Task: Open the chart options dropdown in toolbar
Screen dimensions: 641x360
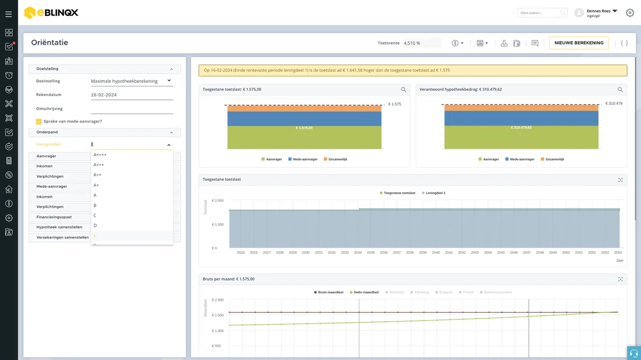Action: pyautogui.click(x=482, y=43)
